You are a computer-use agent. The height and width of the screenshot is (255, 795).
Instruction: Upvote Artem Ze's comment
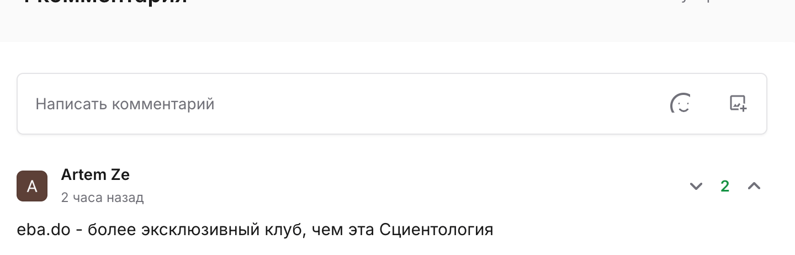pos(754,186)
